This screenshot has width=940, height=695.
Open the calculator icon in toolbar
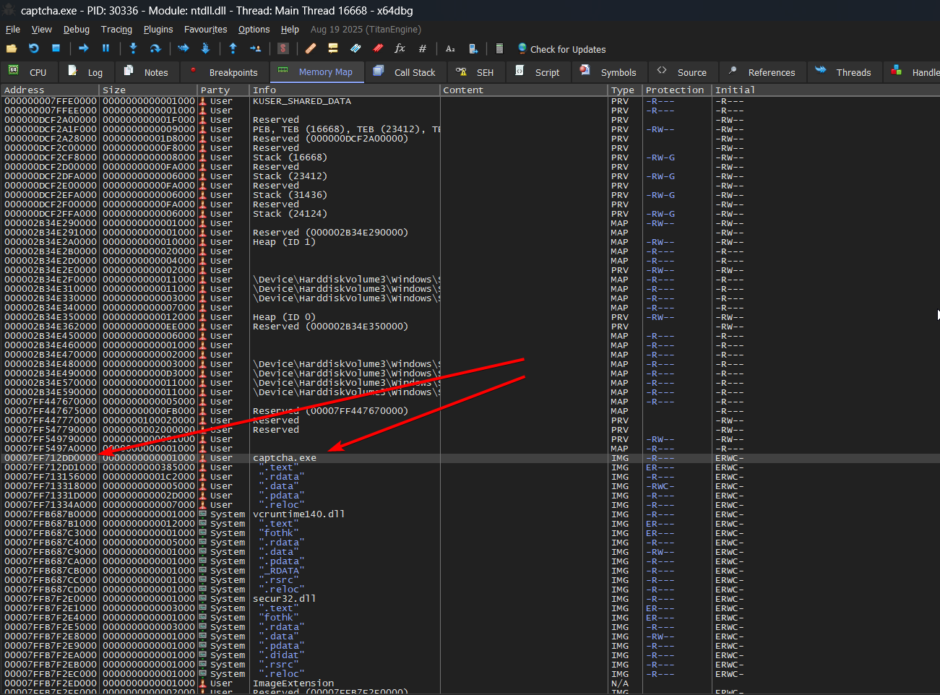point(499,48)
